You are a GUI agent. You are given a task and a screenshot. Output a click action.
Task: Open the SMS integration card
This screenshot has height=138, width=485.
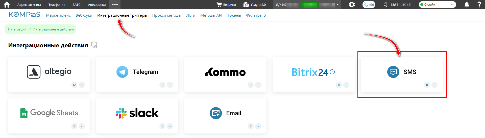coord(402,75)
